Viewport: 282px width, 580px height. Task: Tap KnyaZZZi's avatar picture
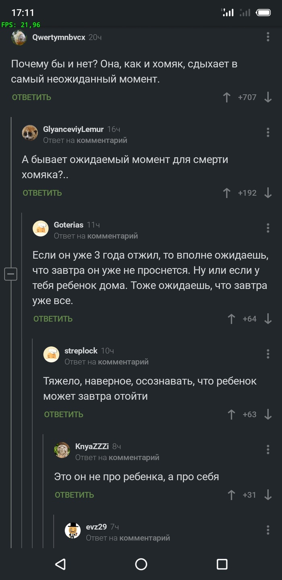tap(62, 450)
